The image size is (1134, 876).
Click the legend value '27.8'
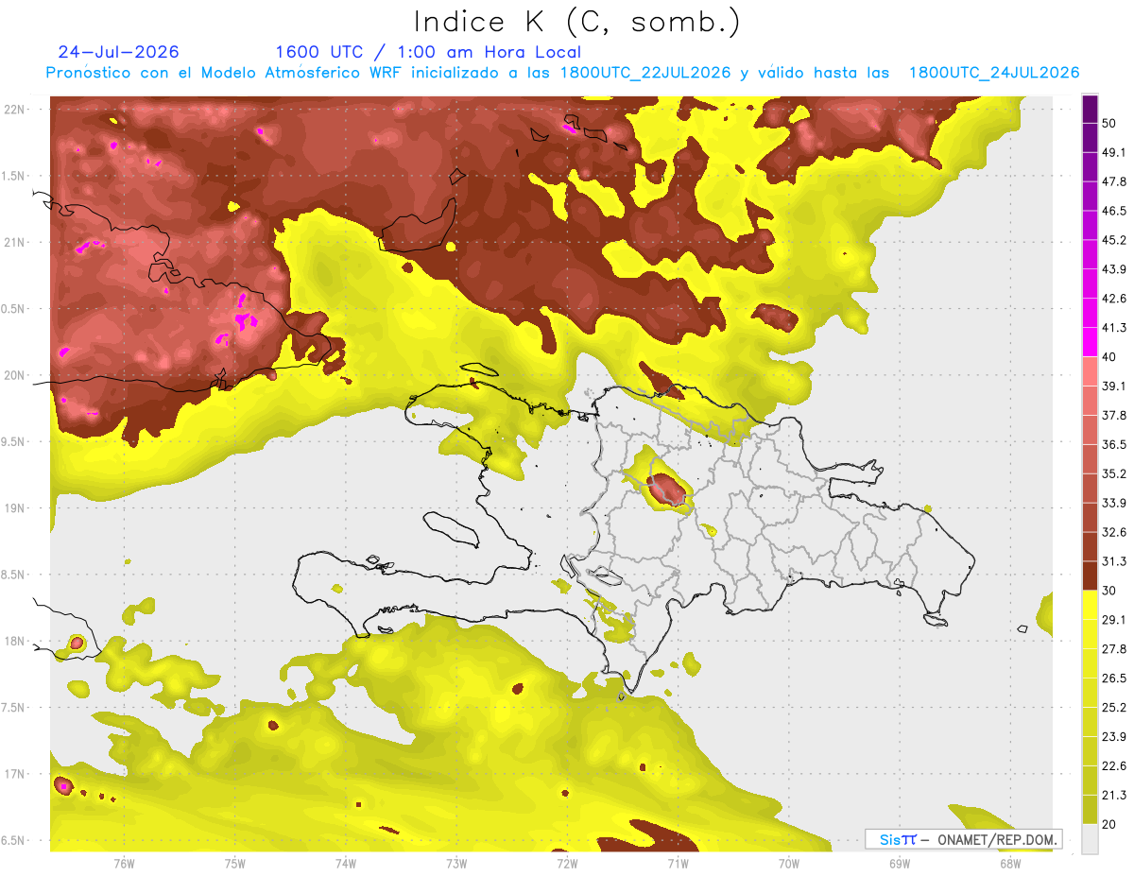tap(1114, 649)
